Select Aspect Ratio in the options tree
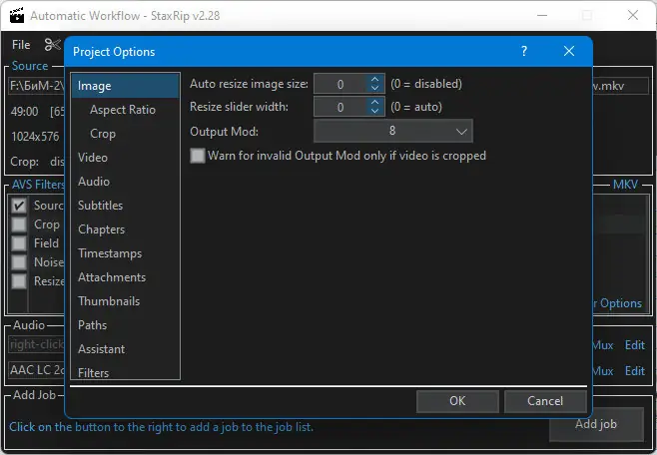Image resolution: width=657 pixels, height=455 pixels. click(x=123, y=110)
